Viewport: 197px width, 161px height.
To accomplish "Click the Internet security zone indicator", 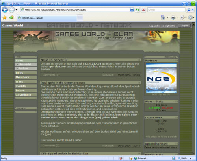I will tap(140, 158).
